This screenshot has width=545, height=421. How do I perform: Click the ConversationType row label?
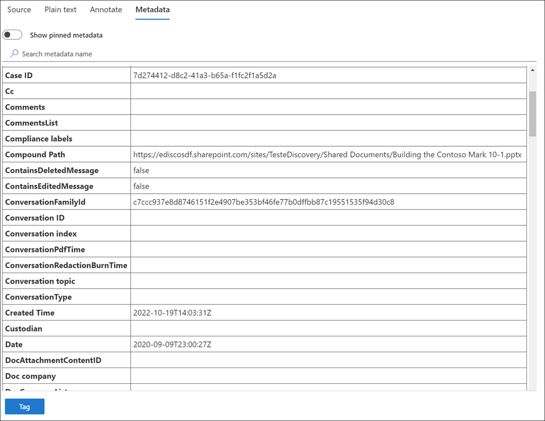(x=39, y=297)
